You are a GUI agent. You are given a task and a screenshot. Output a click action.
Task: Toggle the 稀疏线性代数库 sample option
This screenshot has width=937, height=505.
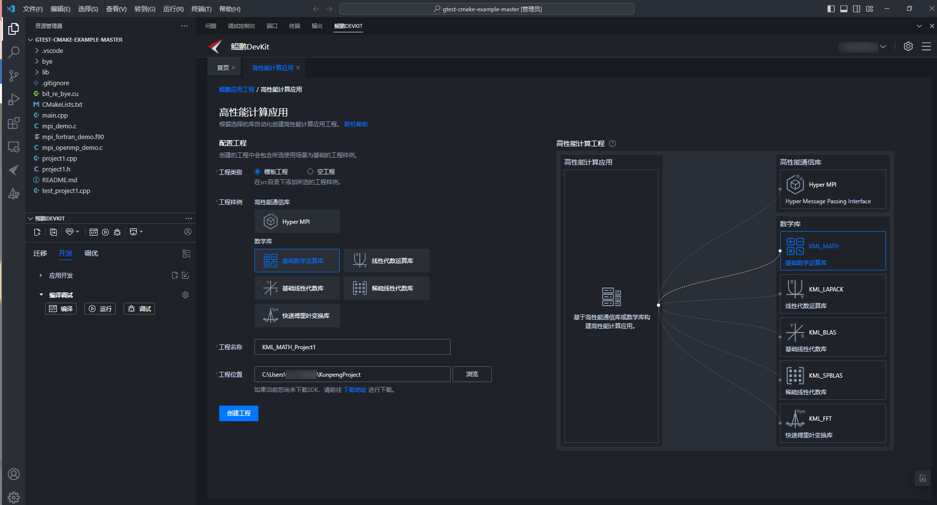coord(386,288)
